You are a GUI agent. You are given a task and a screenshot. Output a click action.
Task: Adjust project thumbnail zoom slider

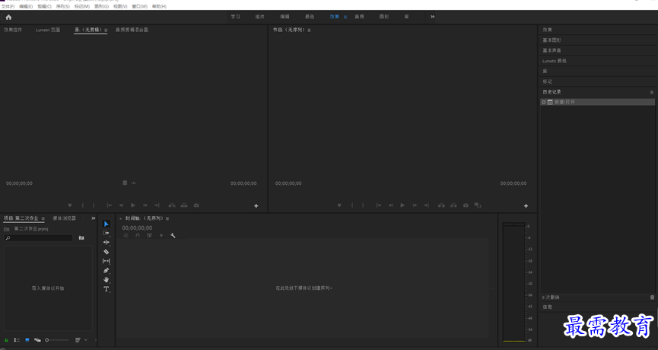[x=57, y=340]
